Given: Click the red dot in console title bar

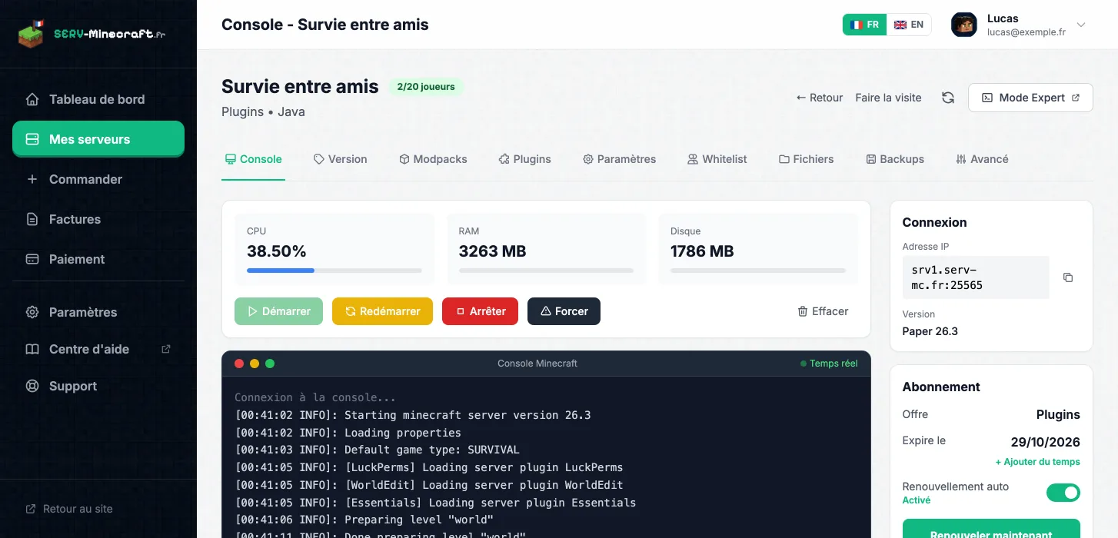Looking at the screenshot, I should point(239,364).
